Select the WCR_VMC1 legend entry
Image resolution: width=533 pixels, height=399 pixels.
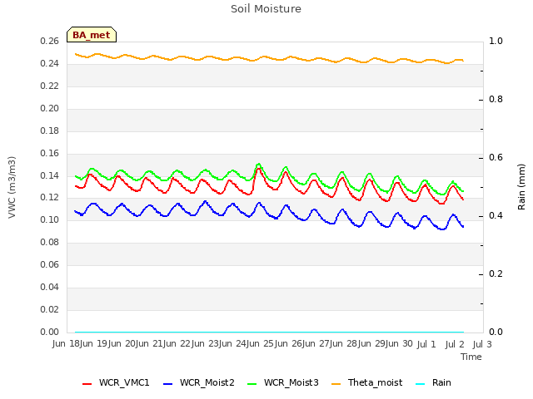[x=116, y=382]
